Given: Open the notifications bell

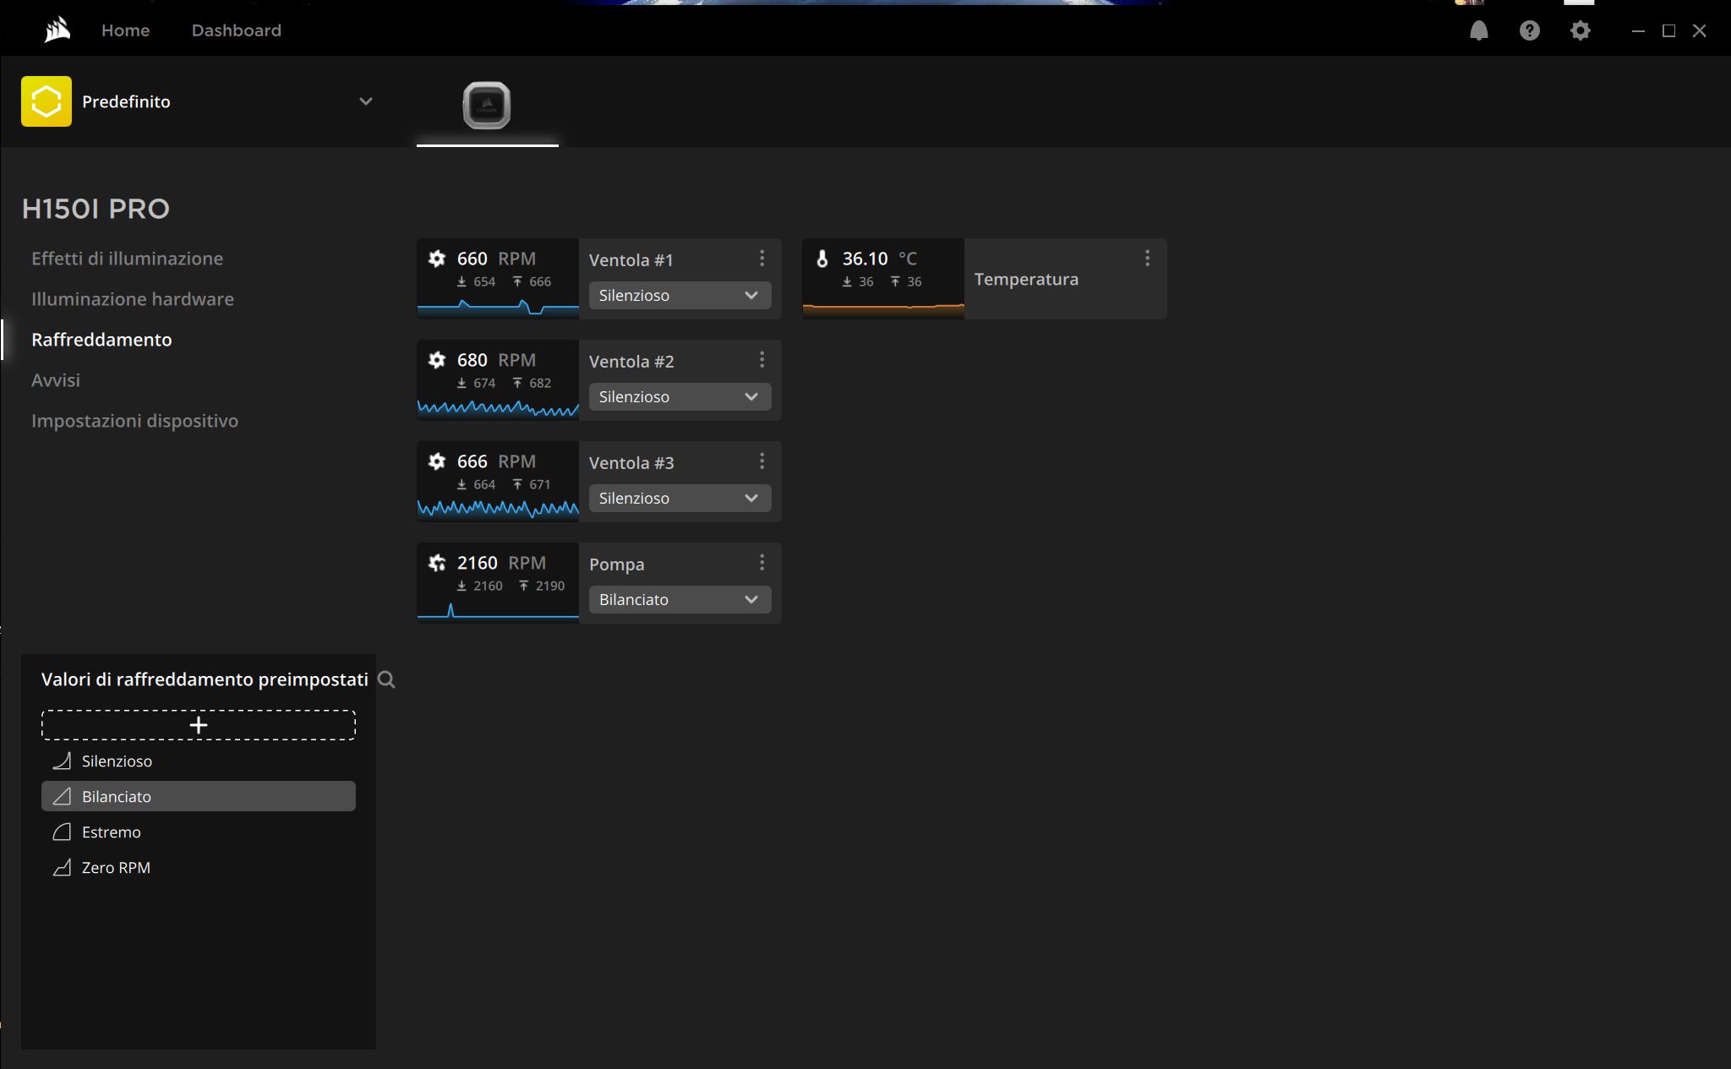Looking at the screenshot, I should tap(1478, 30).
